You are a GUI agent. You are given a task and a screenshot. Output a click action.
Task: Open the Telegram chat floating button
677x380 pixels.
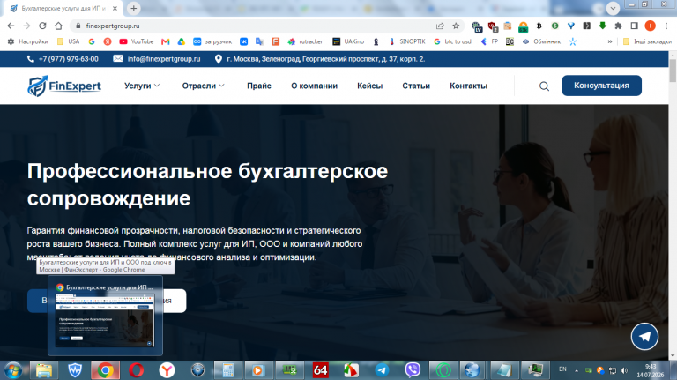(644, 336)
